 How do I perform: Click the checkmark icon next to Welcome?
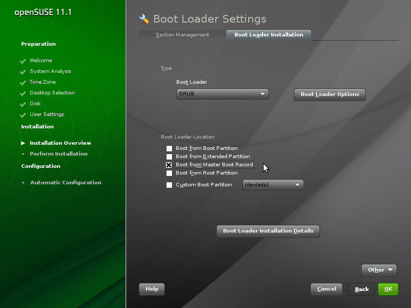23,61
